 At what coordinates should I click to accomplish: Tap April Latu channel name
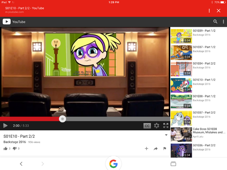(x=198, y=137)
